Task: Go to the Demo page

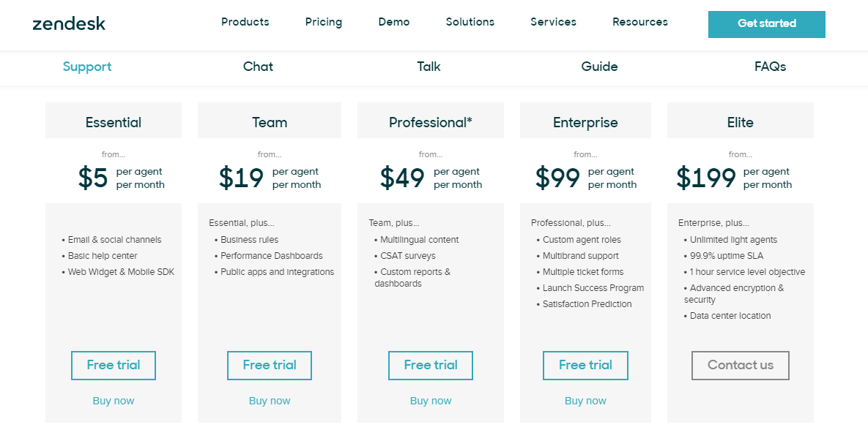Action: point(394,22)
